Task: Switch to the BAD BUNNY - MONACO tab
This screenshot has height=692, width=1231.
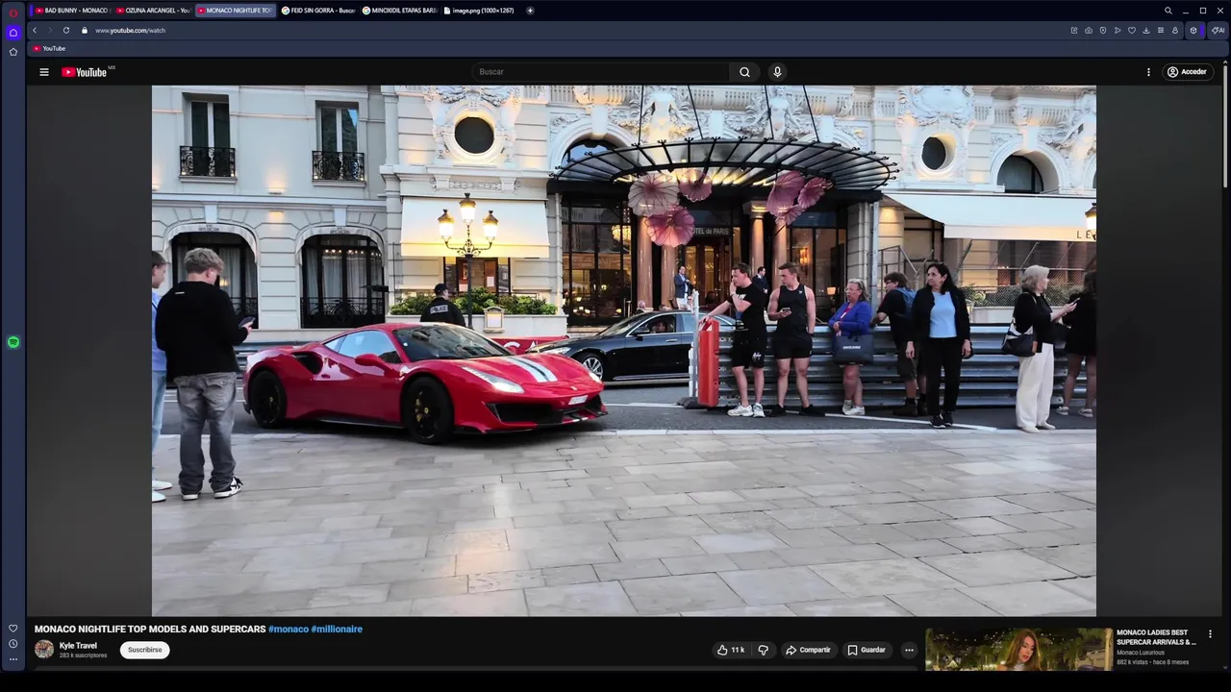Action: 72,11
